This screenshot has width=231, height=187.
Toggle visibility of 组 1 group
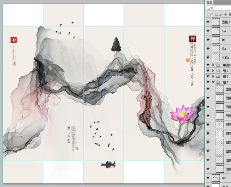208,82
